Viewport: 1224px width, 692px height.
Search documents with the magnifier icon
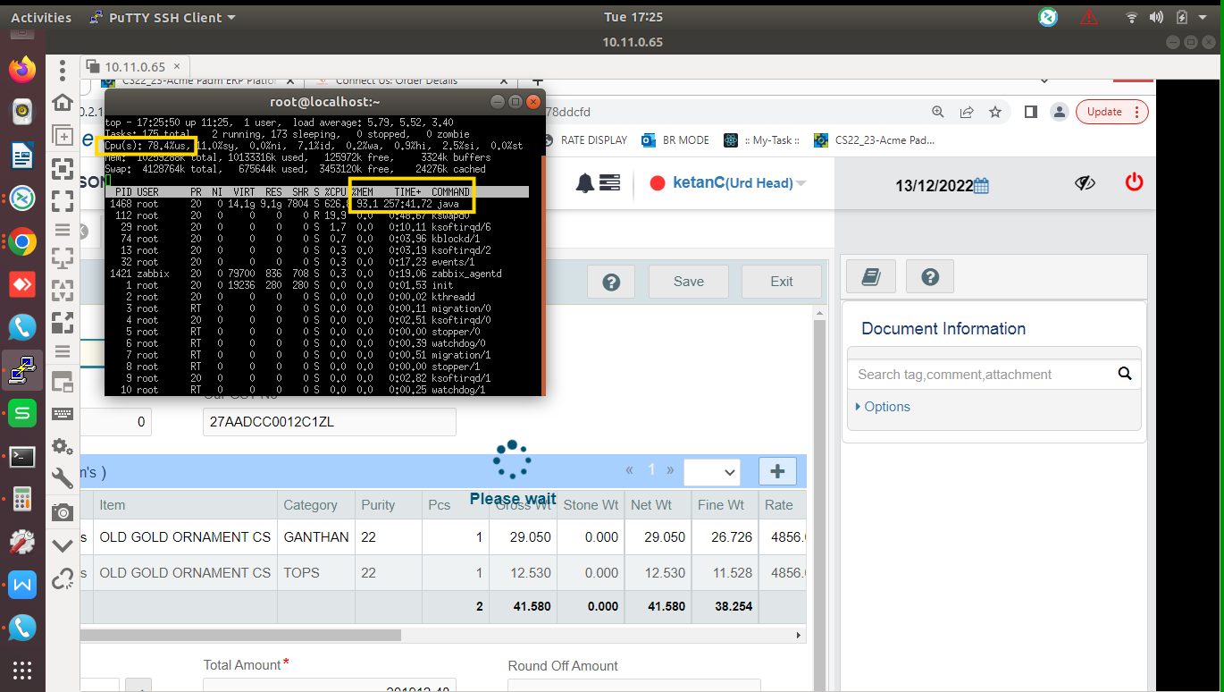pos(1125,374)
